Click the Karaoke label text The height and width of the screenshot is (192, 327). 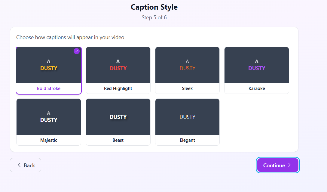pos(256,88)
